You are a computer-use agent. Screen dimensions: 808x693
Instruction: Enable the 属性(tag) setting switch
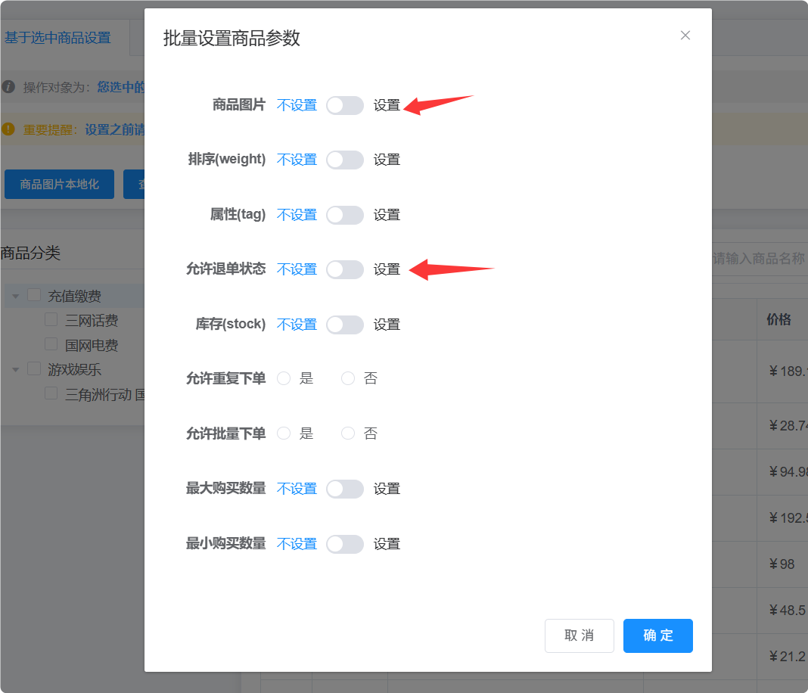pyautogui.click(x=345, y=215)
